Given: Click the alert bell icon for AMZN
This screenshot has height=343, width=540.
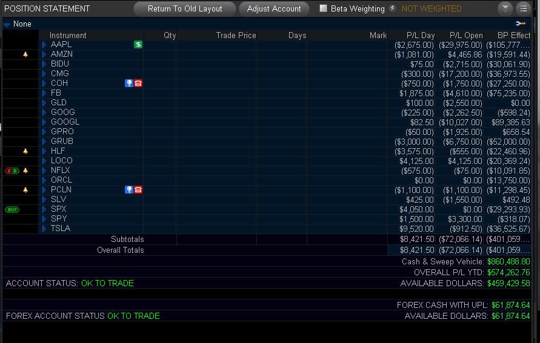Looking at the screenshot, I should click(25, 54).
